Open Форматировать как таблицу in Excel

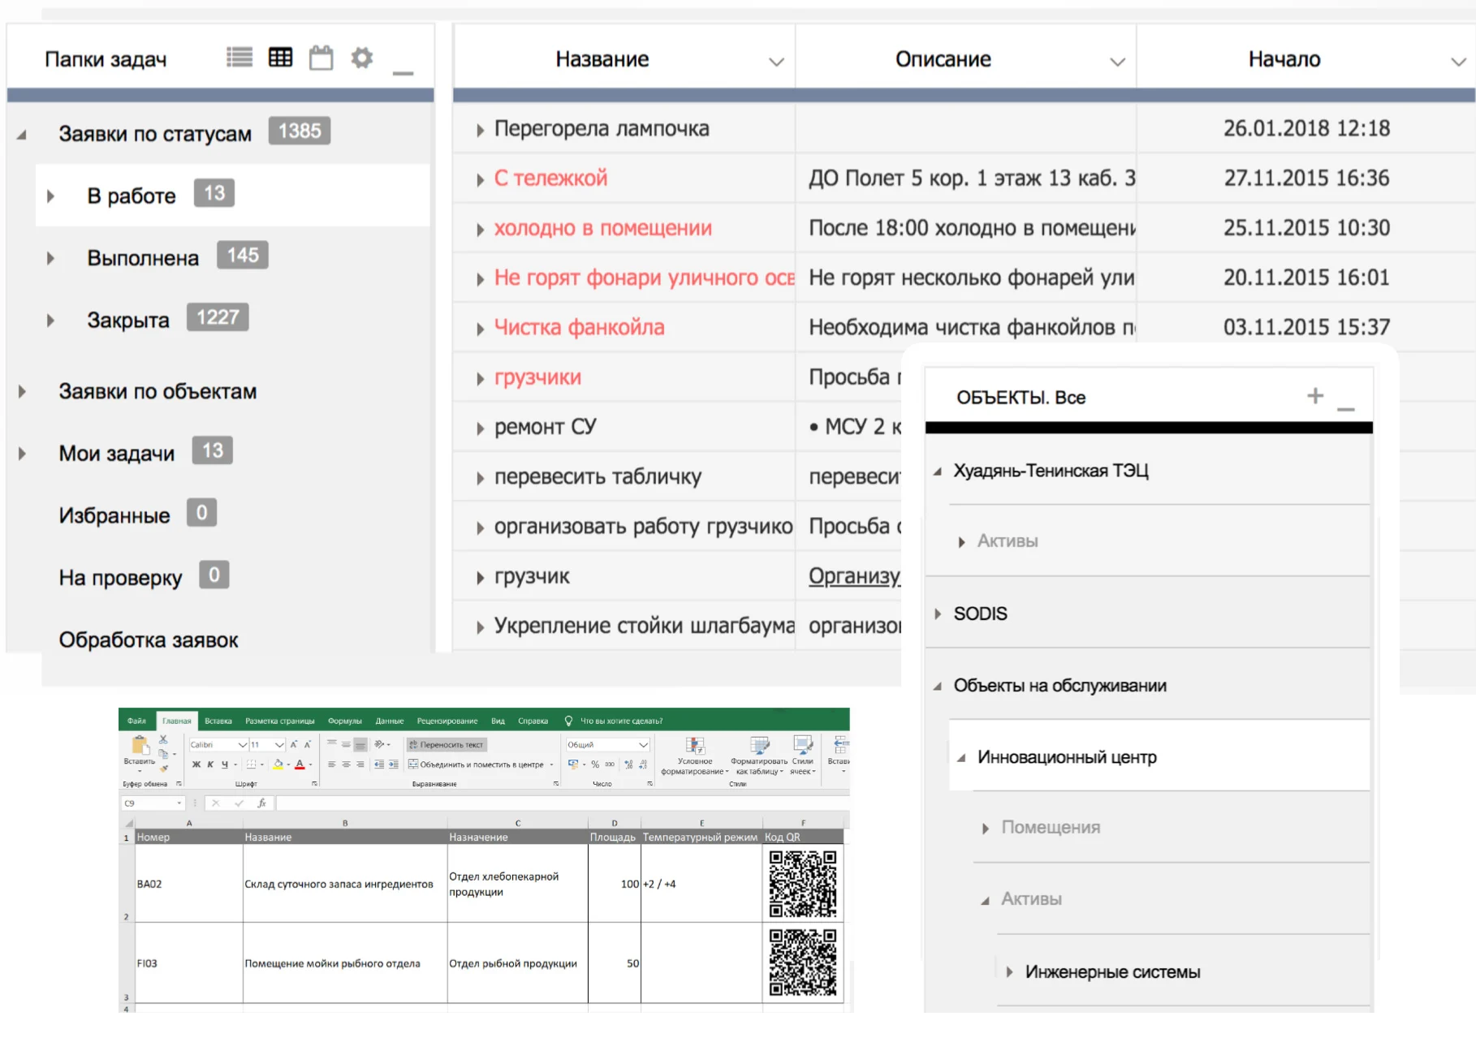759,756
